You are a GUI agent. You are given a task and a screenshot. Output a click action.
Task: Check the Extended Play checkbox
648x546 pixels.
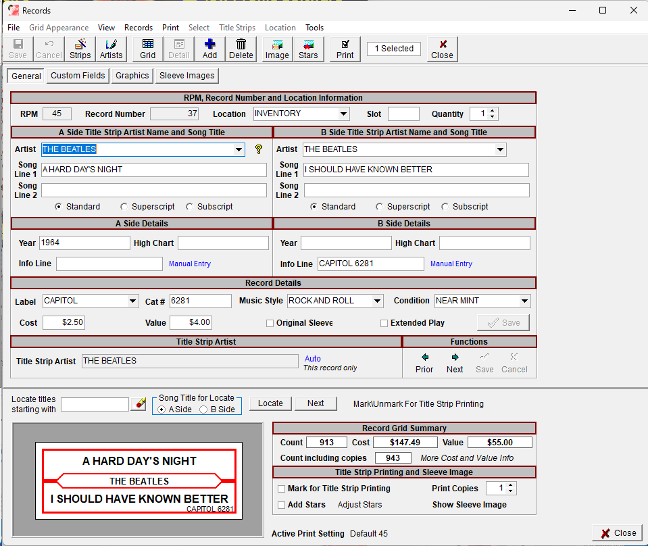coord(384,323)
